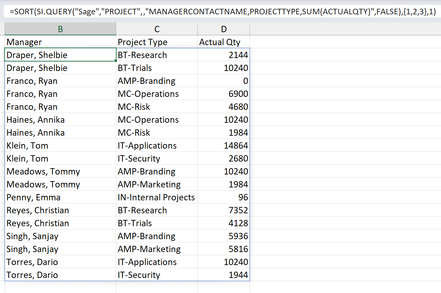Select the 5816 quantity cell
This screenshot has width=441, height=293.
coord(224,249)
